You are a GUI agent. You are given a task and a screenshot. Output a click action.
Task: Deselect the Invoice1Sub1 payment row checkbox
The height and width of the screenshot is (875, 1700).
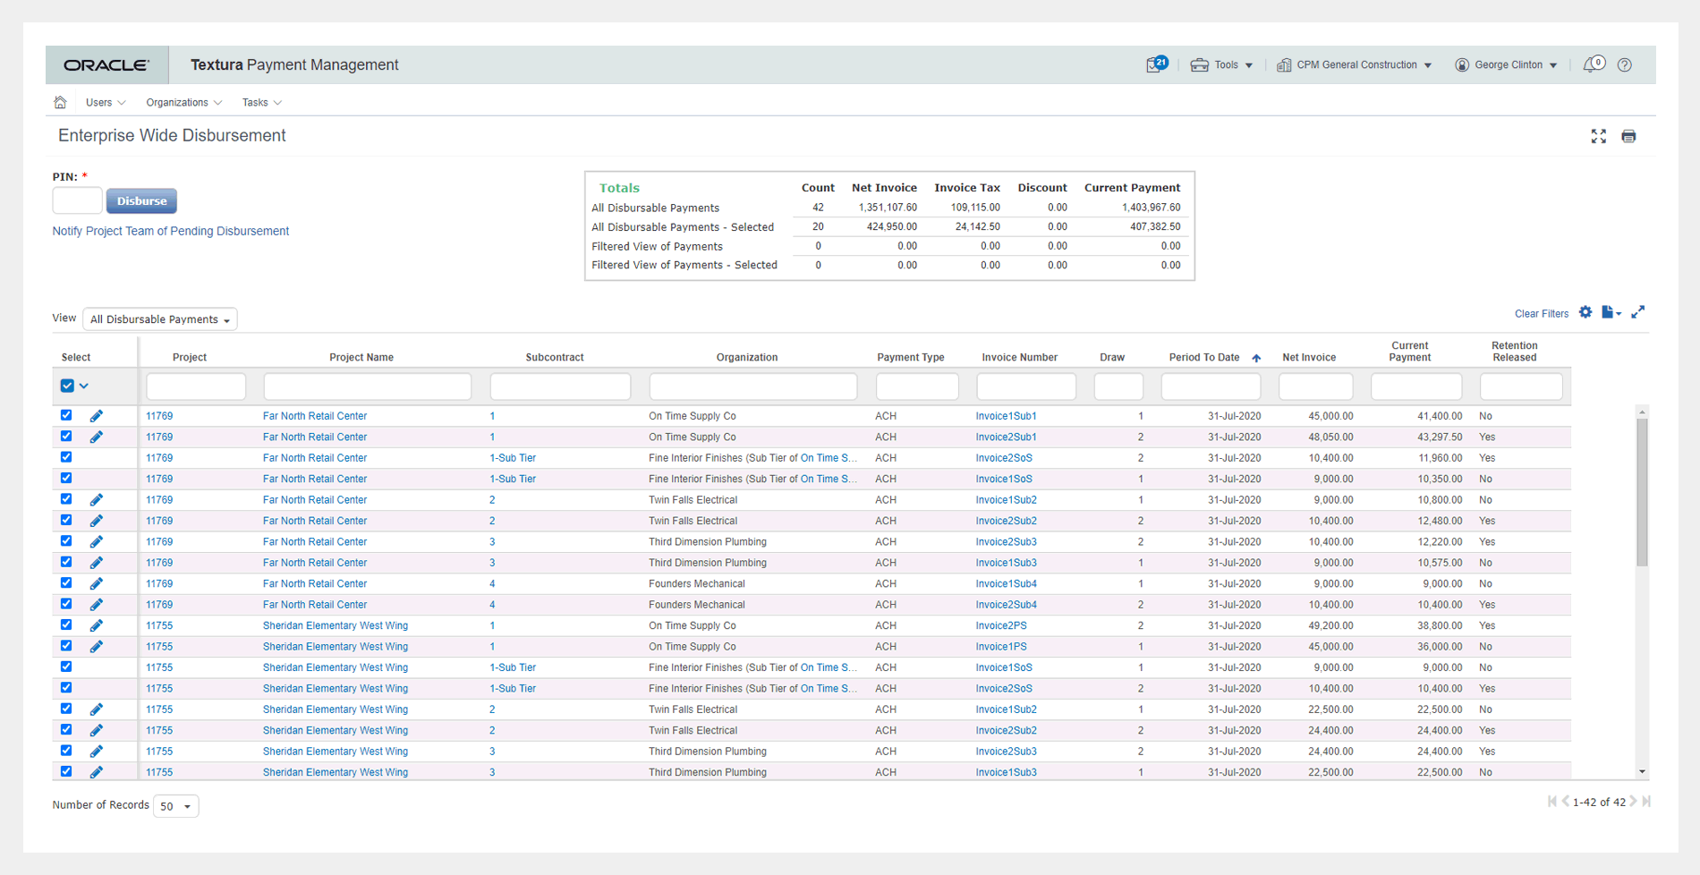coord(66,415)
